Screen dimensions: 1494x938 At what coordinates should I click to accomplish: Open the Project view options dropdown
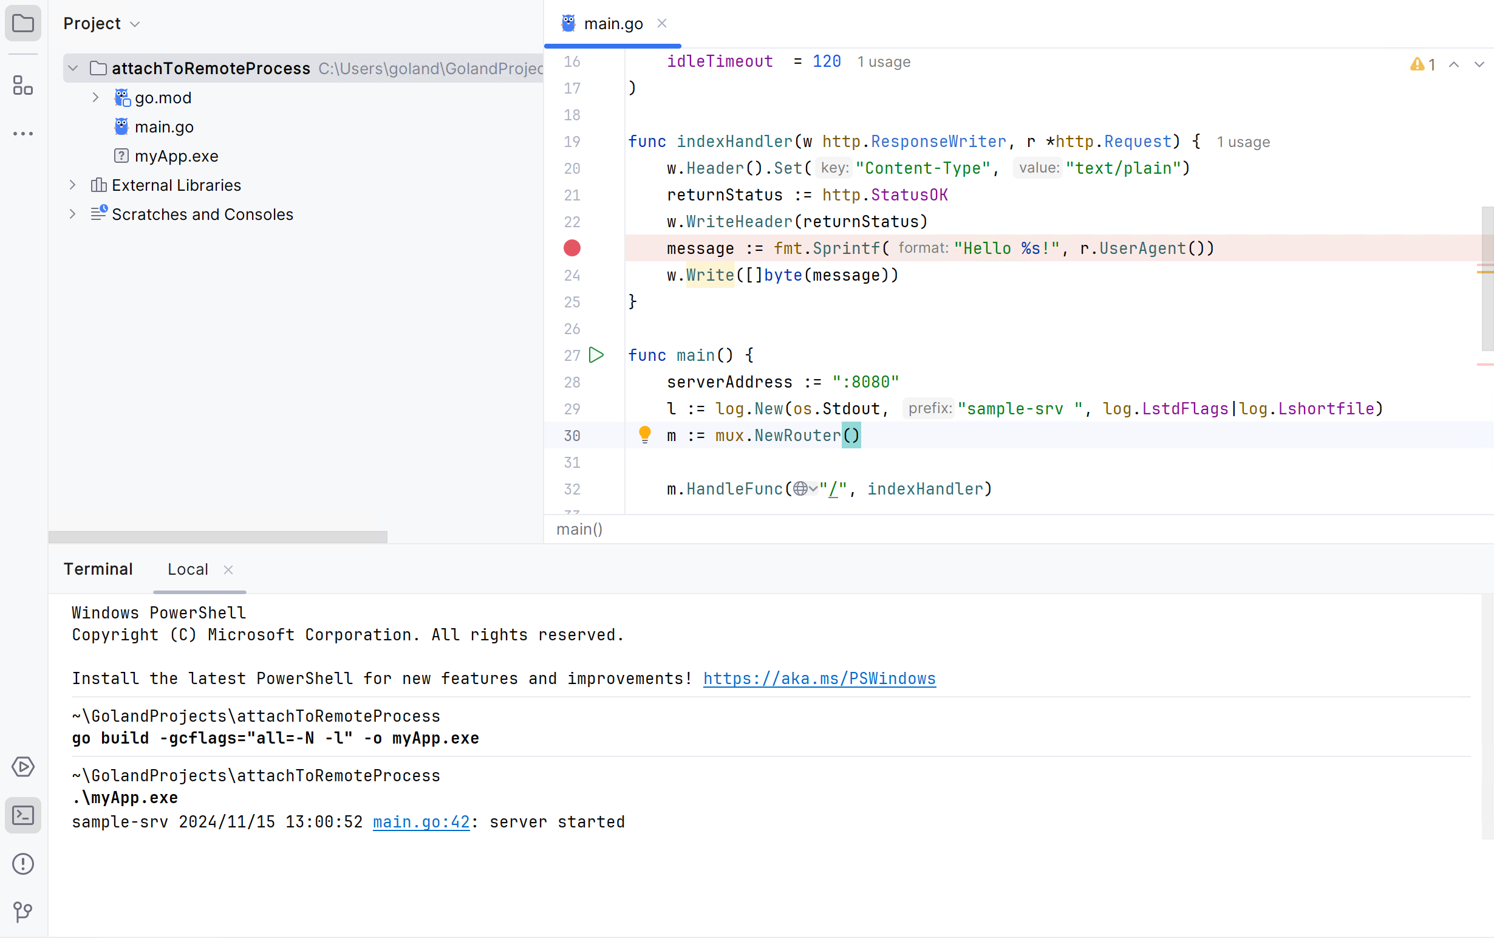(136, 24)
